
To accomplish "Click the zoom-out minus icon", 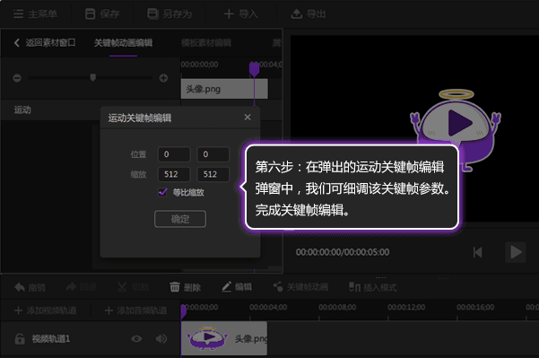I will 17,78.
